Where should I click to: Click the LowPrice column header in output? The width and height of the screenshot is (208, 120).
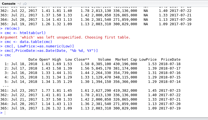tap(148, 60)
